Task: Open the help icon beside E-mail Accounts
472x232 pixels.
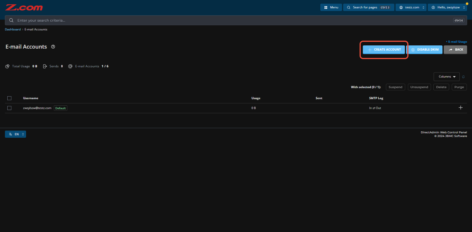Action: [53, 47]
